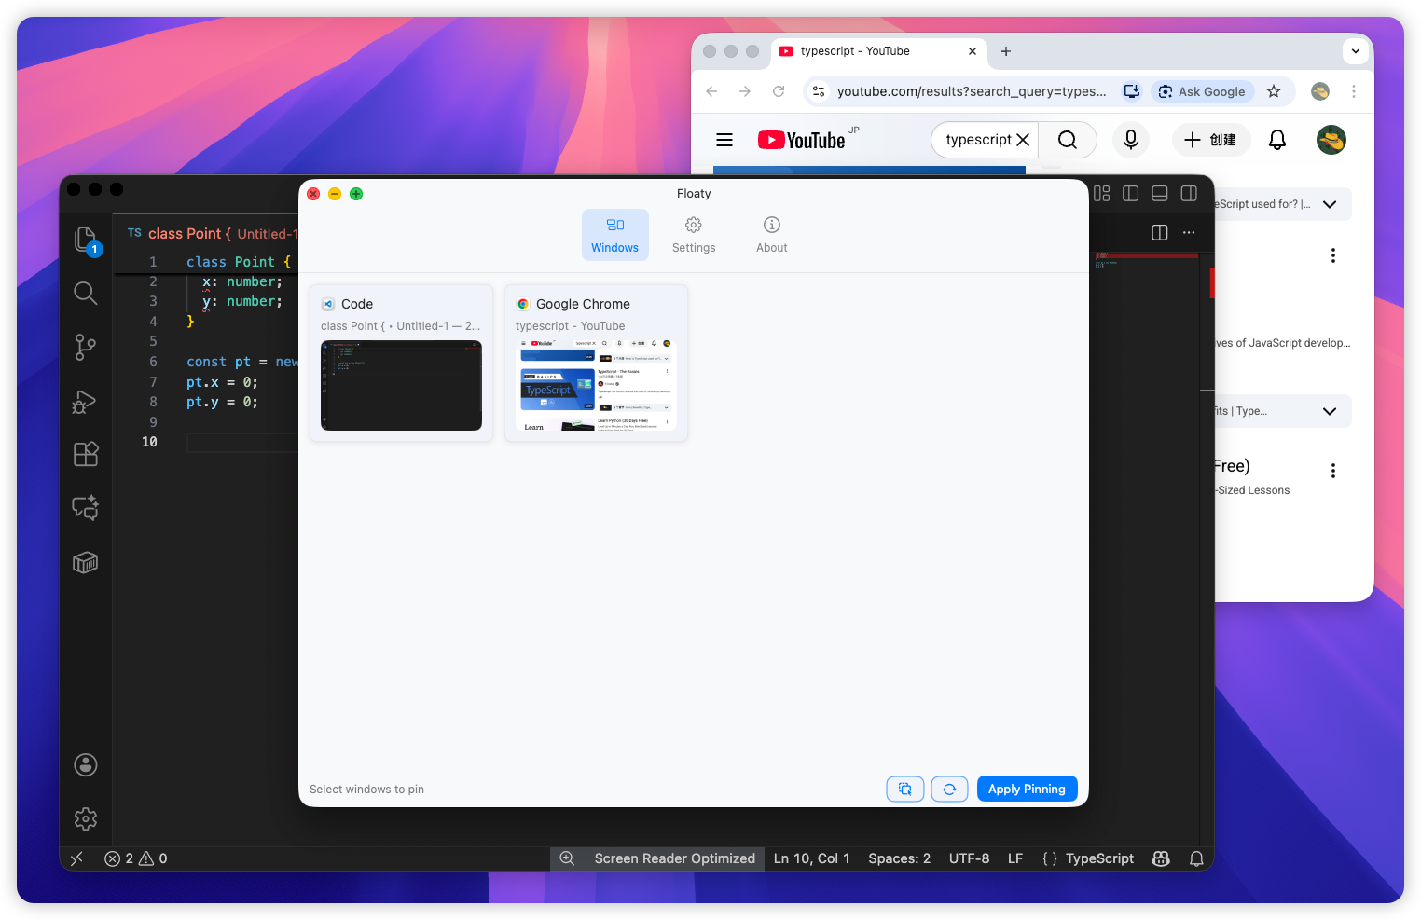Expand the "TypeScript used for?" answer on YouTube
This screenshot has height=920, width=1421.
pyautogui.click(x=1329, y=204)
